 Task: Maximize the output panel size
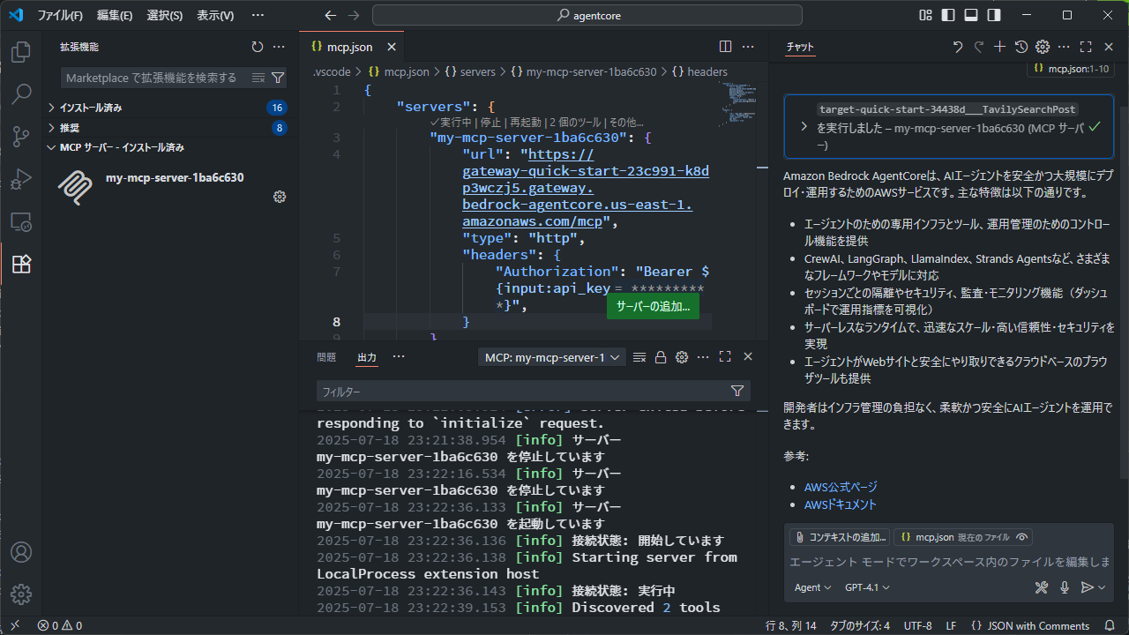tap(725, 357)
